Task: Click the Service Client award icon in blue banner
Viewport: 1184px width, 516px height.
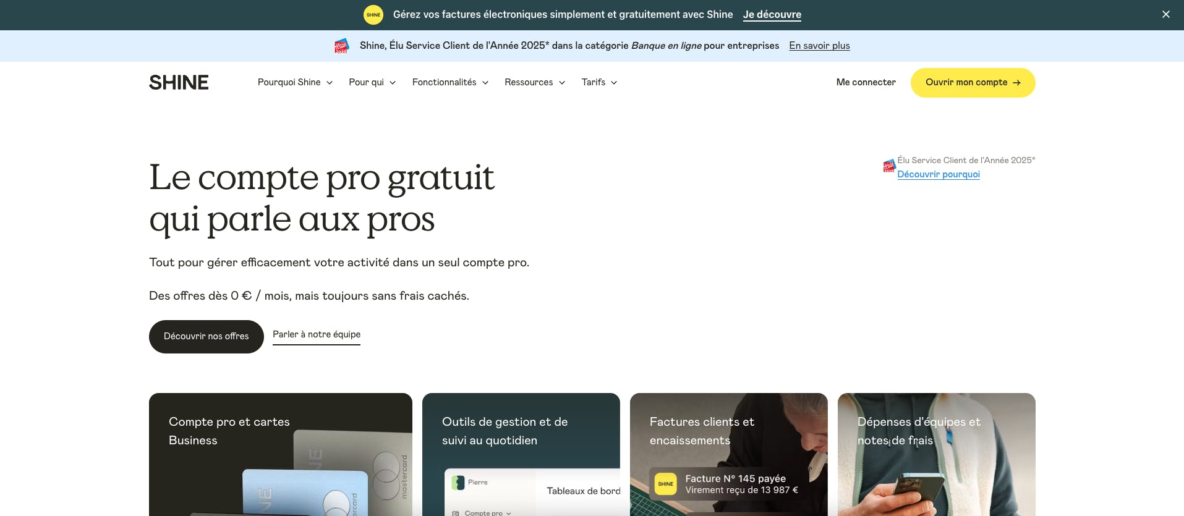Action: tap(341, 46)
